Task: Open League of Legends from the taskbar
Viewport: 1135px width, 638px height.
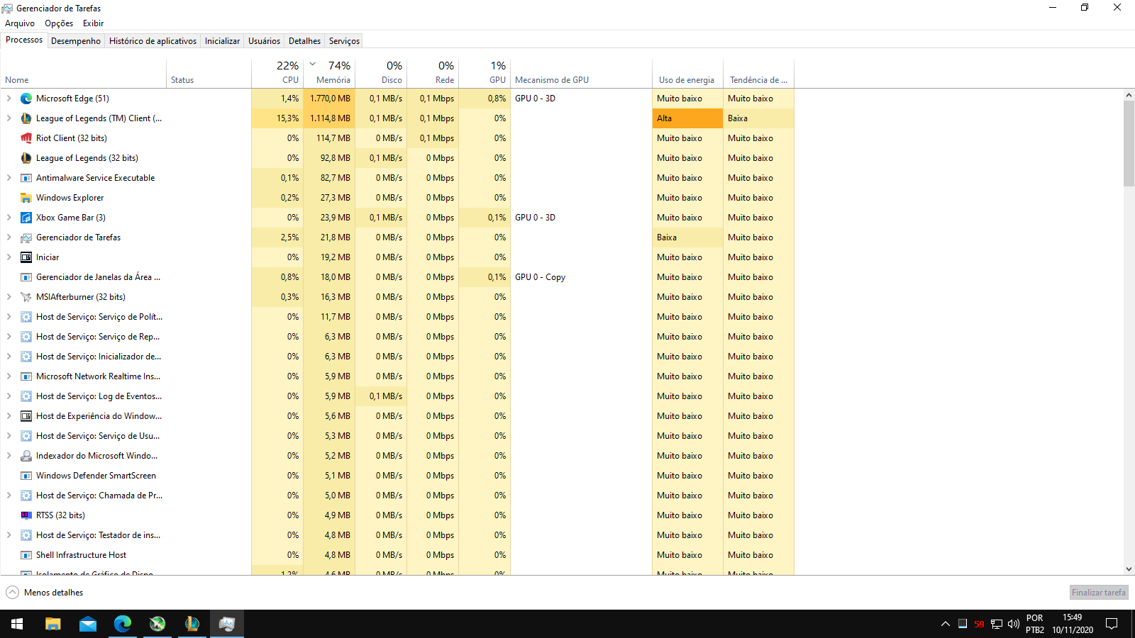Action: [x=192, y=624]
